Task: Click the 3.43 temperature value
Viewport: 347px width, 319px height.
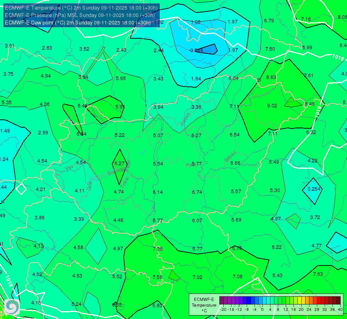Action: point(158,79)
